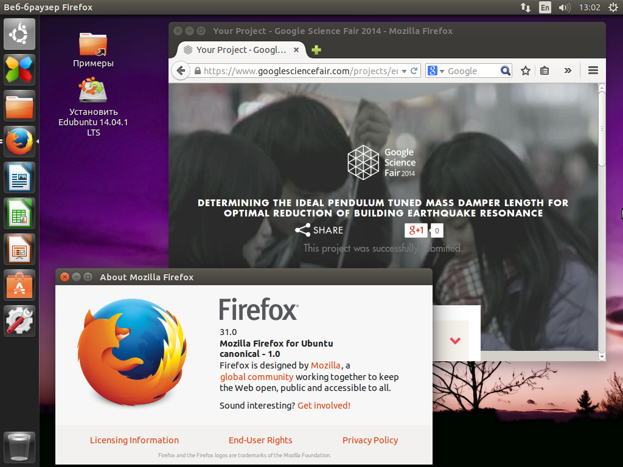Open End-User Rights link

click(260, 440)
